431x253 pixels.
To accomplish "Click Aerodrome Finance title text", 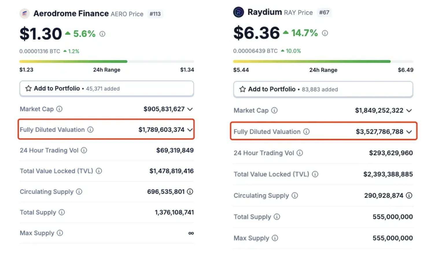I will pyautogui.click(x=71, y=14).
